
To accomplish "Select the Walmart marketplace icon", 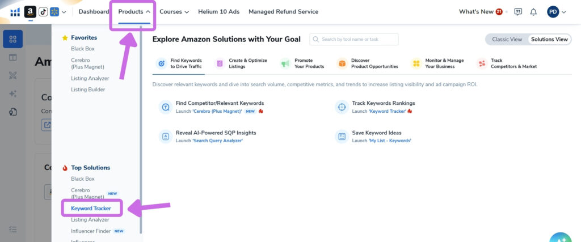I will 54,12.
